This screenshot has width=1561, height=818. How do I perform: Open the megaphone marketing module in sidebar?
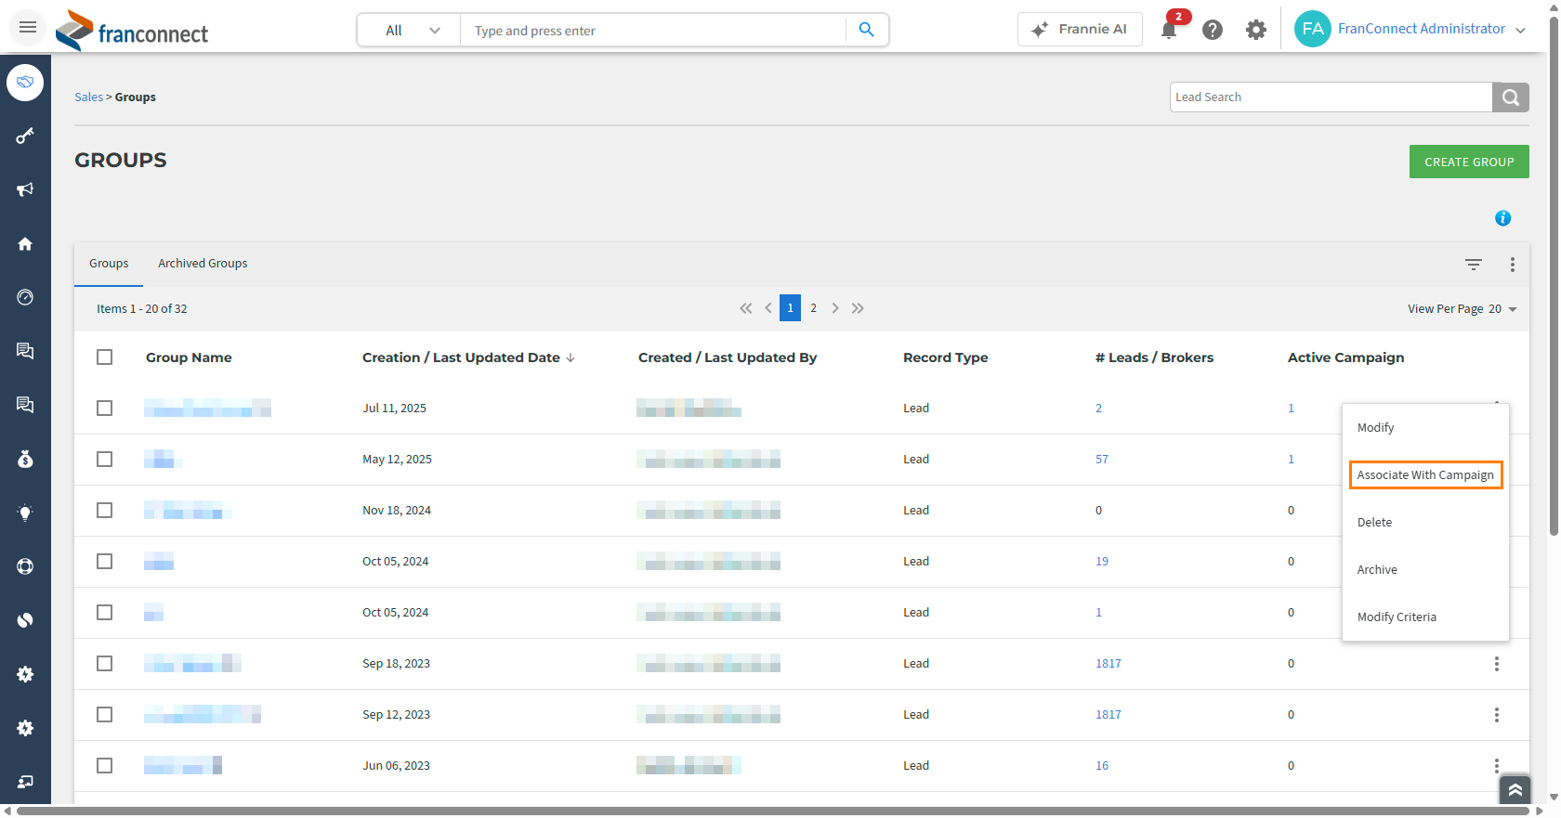pos(25,189)
